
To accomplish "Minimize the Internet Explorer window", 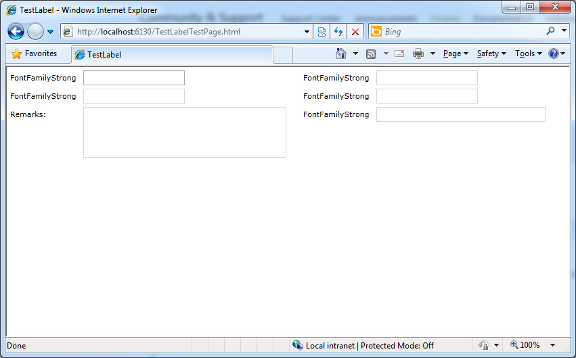I will point(512,7).
